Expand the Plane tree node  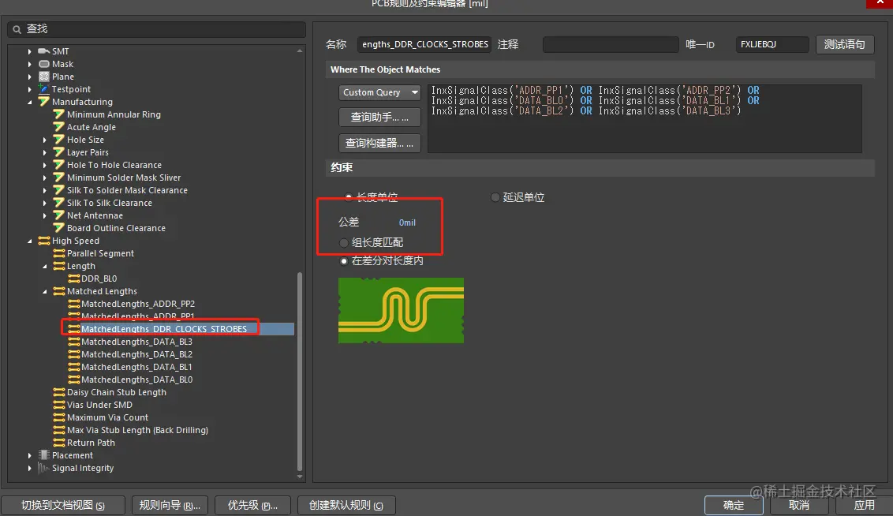30,77
